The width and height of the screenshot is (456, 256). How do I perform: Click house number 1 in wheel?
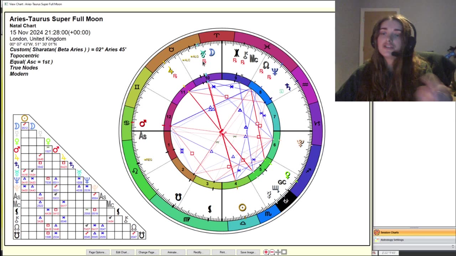click(x=169, y=145)
